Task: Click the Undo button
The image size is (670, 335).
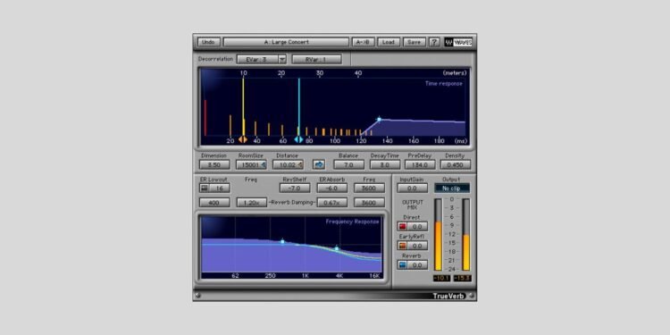Action: 208,42
